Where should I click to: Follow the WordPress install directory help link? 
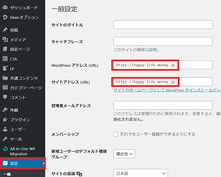click(x=167, y=90)
